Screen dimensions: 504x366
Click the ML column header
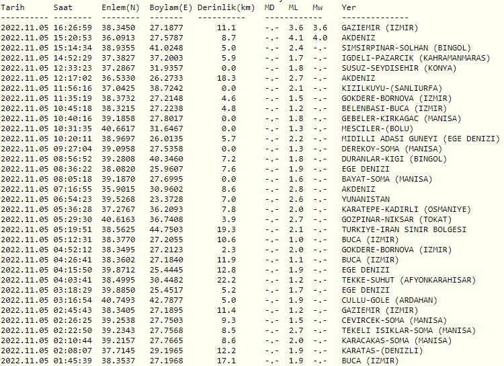click(294, 7)
